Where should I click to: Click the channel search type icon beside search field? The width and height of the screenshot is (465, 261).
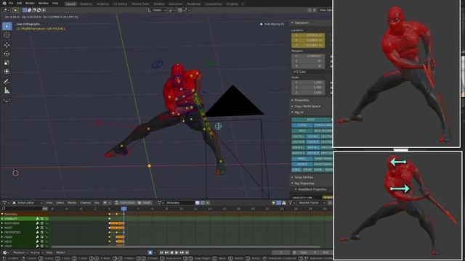[45, 209]
